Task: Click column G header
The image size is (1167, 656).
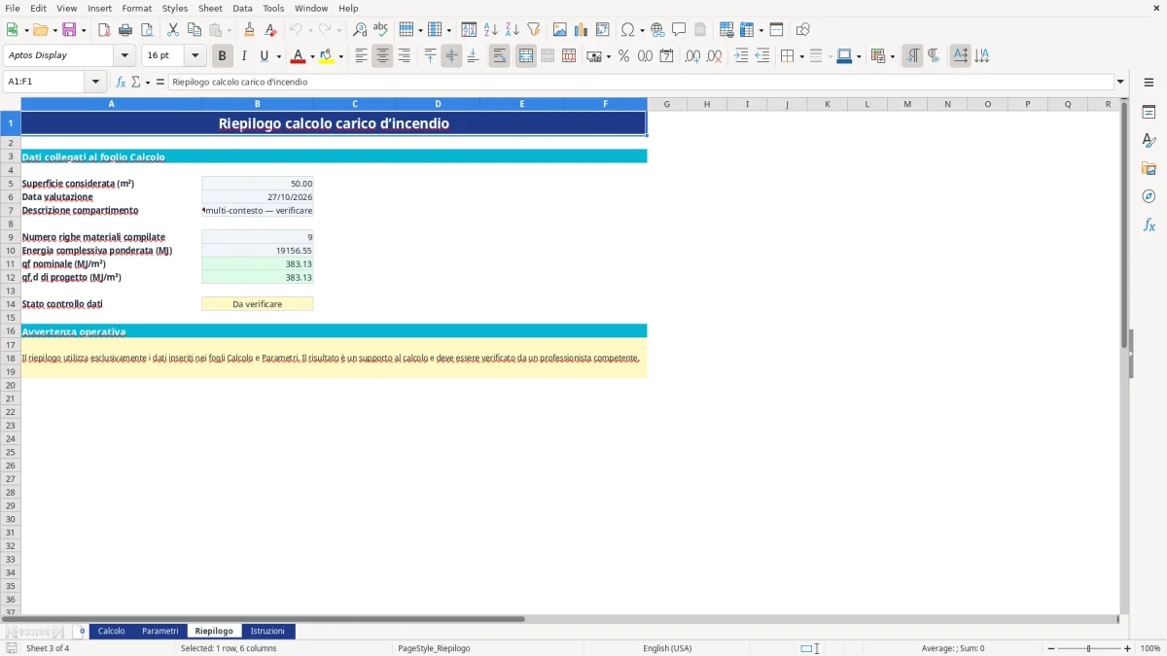Action: [667, 104]
